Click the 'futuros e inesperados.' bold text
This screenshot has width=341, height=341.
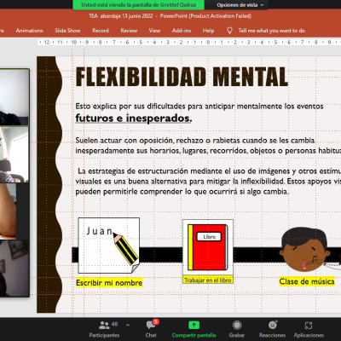pos(134,118)
